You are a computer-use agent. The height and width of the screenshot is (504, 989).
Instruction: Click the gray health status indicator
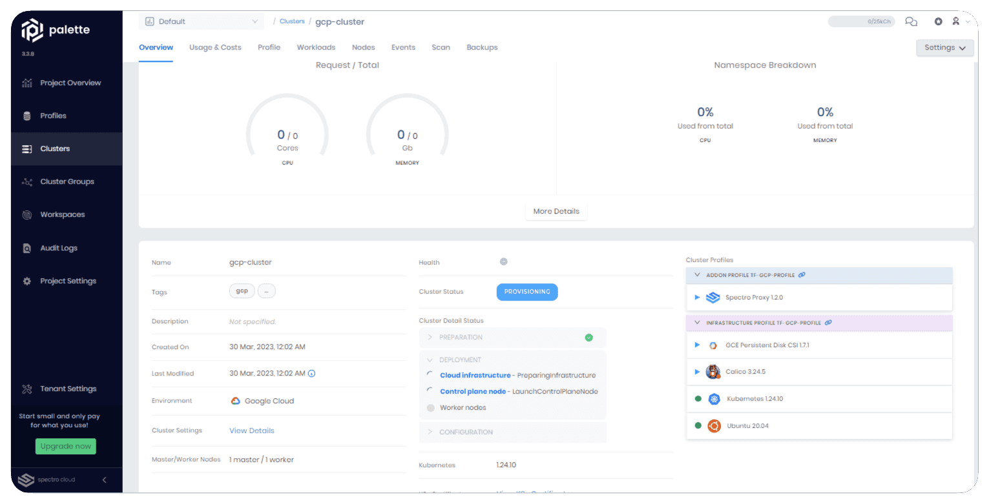[x=504, y=261]
